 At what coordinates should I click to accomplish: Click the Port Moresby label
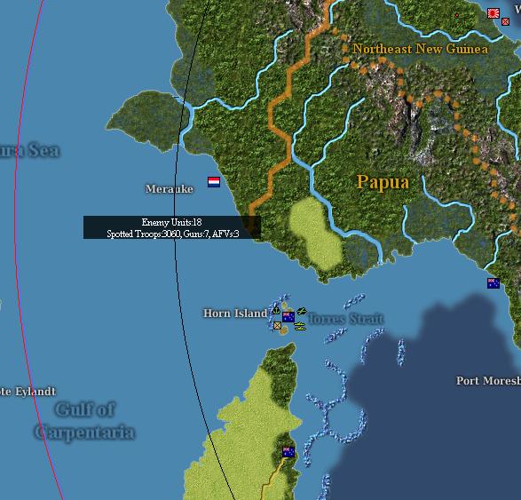[488, 381]
